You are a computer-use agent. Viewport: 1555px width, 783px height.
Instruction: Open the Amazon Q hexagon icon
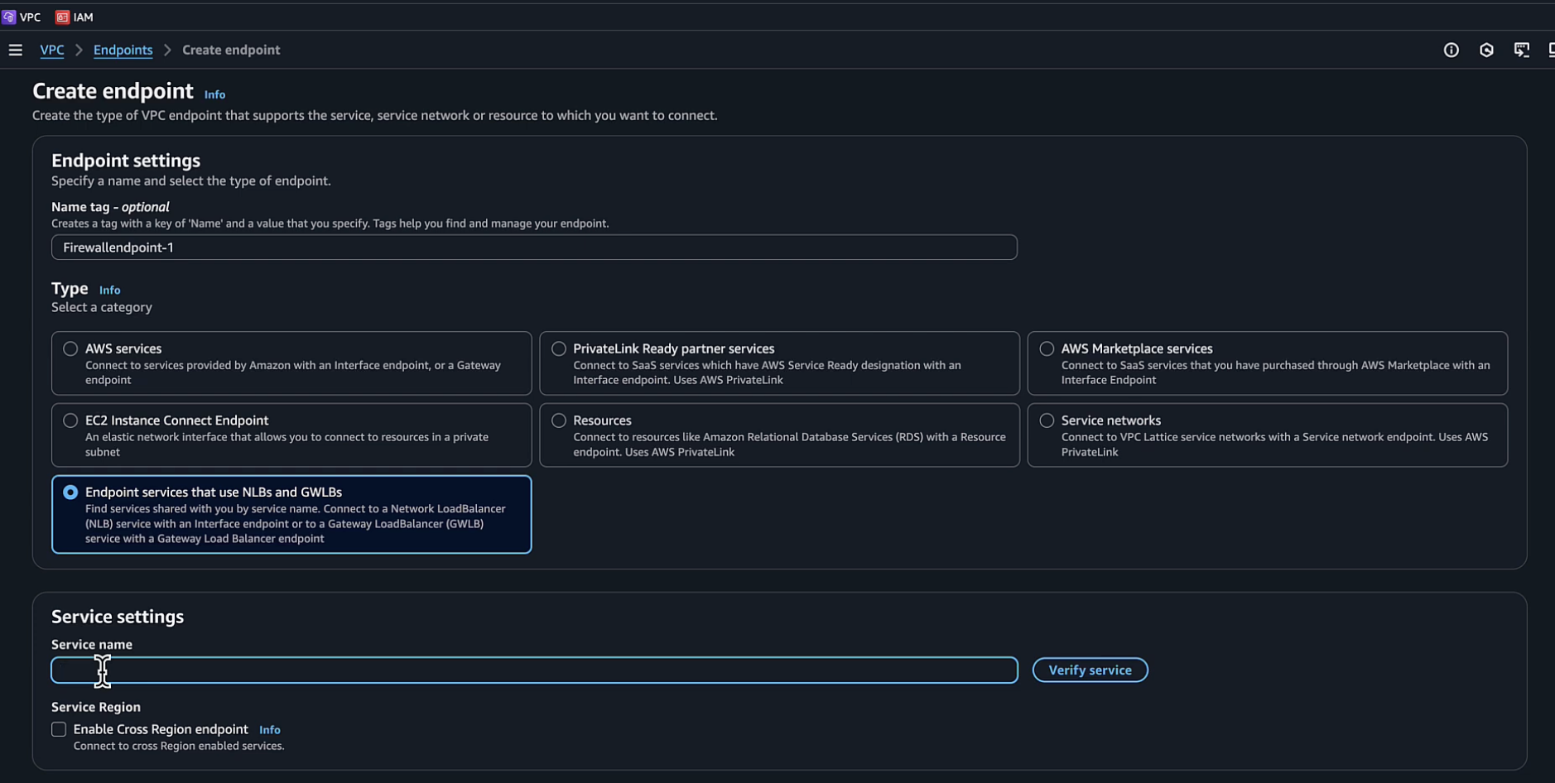[x=1486, y=50]
